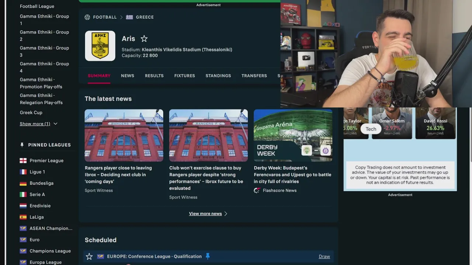Click France flag next to Ligue 1

[x=23, y=172]
